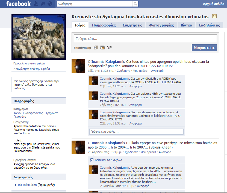Open Ioannis Kalogiannis name on 'apergoun' post

tap(108, 62)
